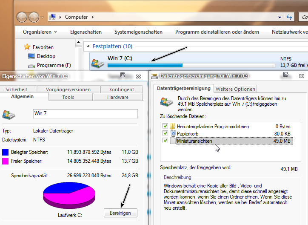Image resolution: width=308 pixels, height=225 pixels.
Task: Select Heruntergeladene Programmdateien entry
Action: point(234,127)
